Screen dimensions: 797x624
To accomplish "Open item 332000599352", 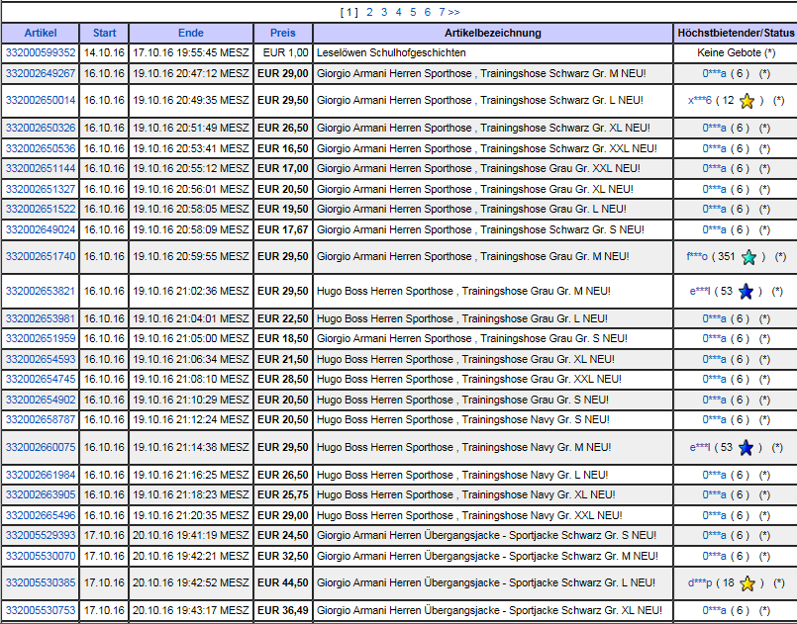I will (x=41, y=52).
